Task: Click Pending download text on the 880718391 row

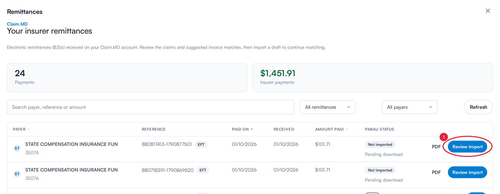Action: 384,180
